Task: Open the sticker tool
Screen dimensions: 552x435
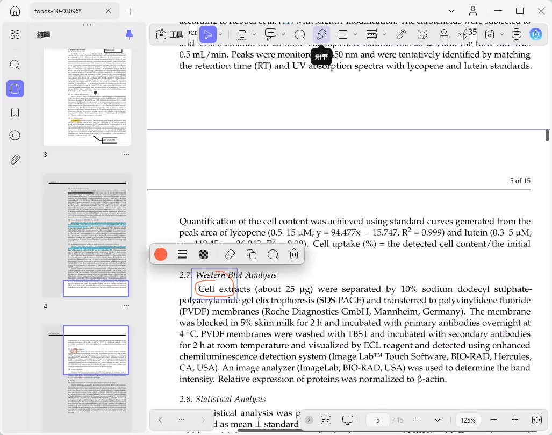Action: [x=422, y=34]
